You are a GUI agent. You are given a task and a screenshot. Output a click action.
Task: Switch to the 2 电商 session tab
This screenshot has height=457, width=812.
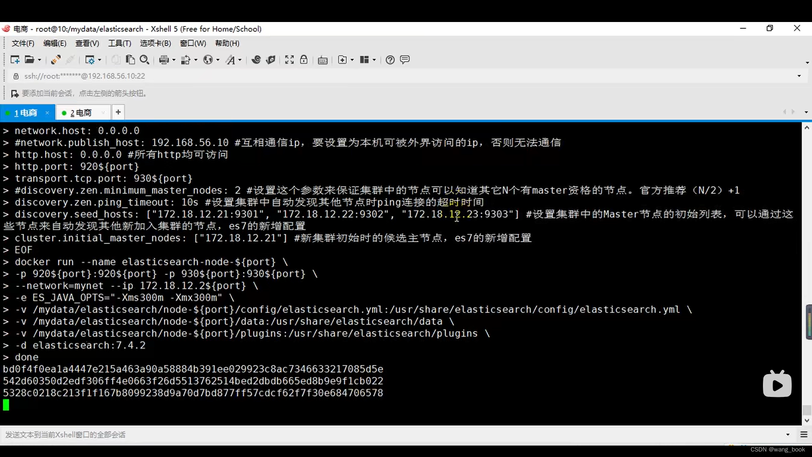pos(81,113)
